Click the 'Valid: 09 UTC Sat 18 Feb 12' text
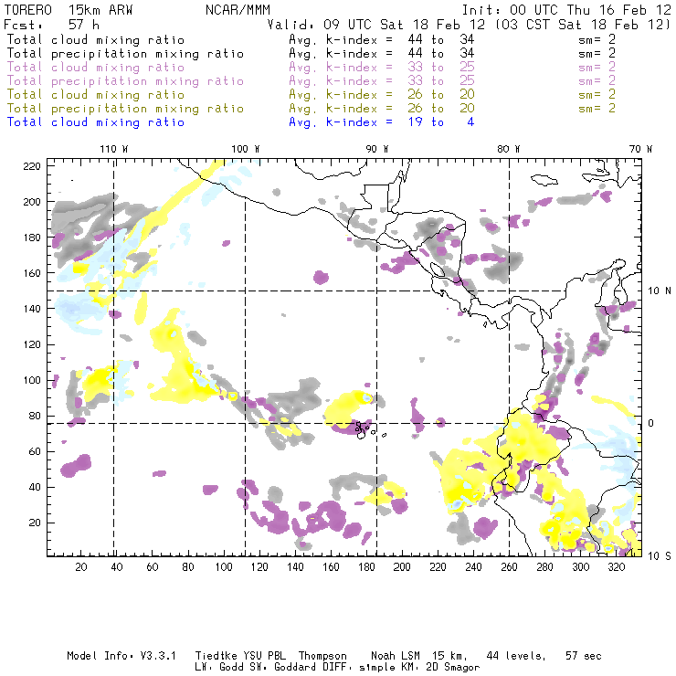 coord(376,25)
